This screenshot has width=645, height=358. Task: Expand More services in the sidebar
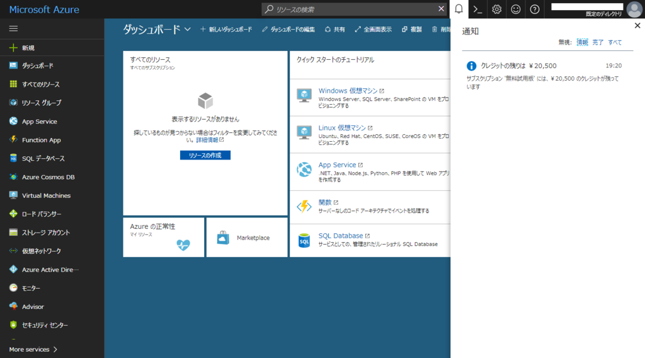(33, 349)
